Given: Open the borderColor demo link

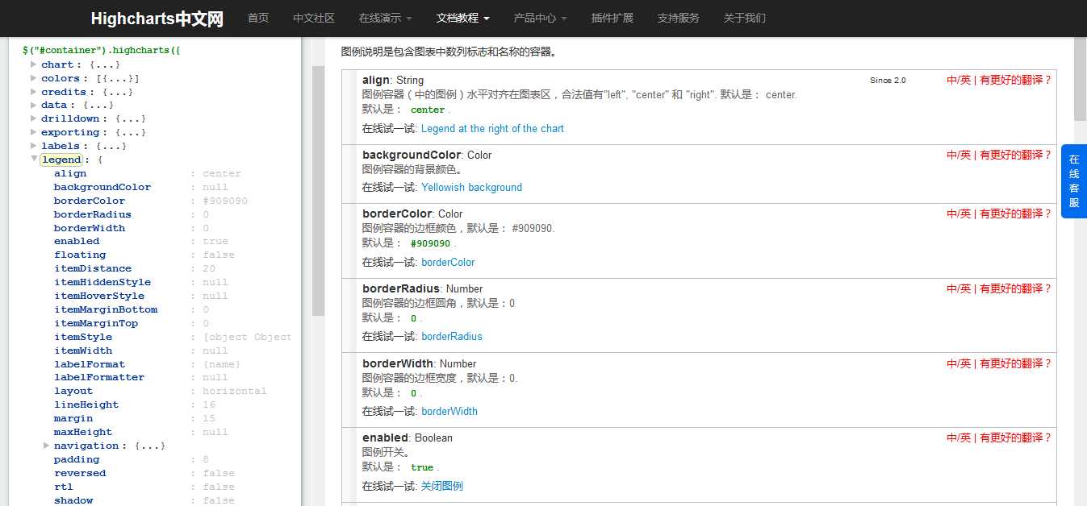Looking at the screenshot, I should tap(448, 262).
